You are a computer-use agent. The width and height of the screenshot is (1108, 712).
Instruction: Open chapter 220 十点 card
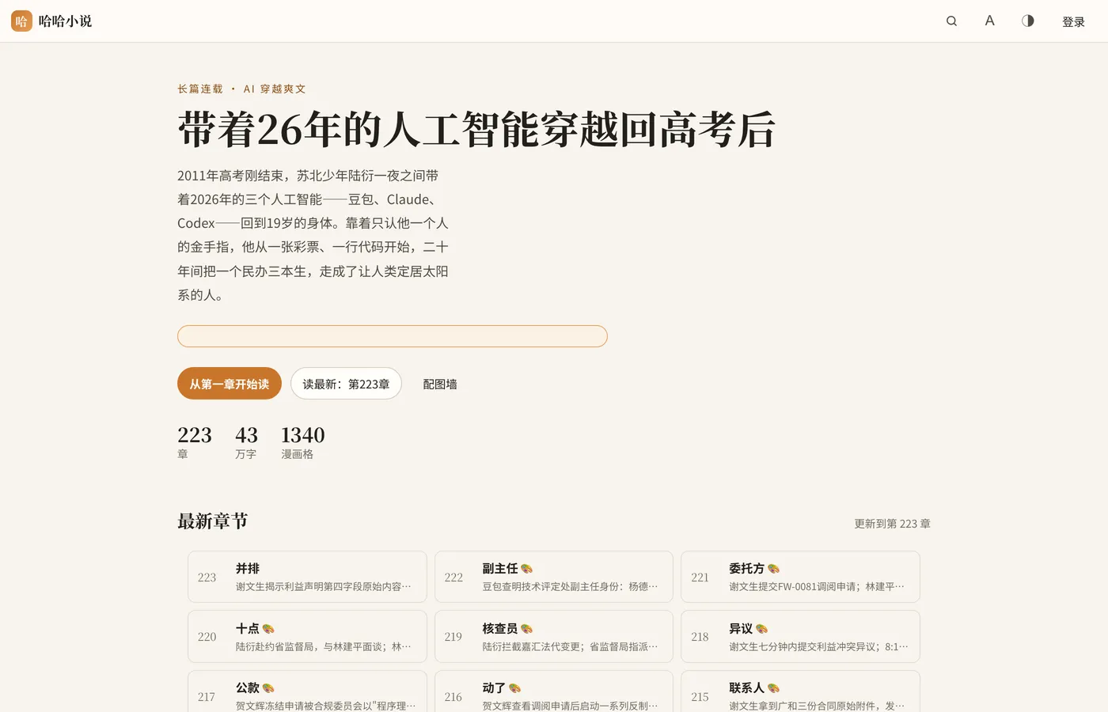(307, 636)
